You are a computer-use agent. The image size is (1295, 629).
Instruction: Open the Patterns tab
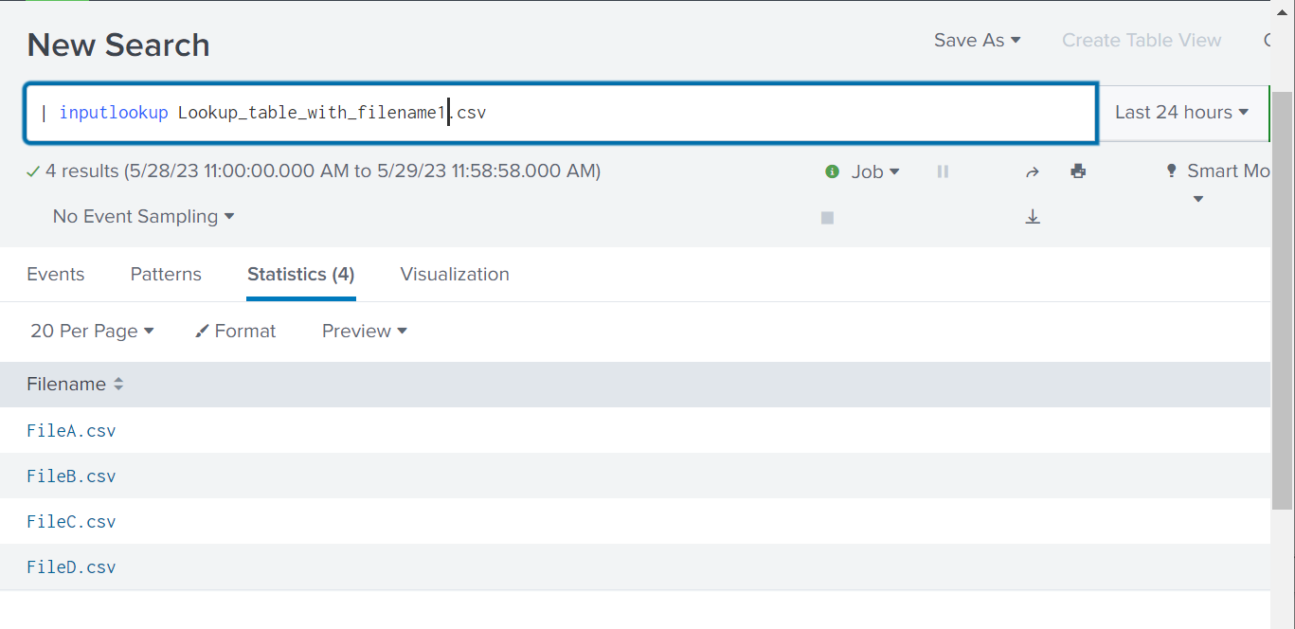click(166, 274)
